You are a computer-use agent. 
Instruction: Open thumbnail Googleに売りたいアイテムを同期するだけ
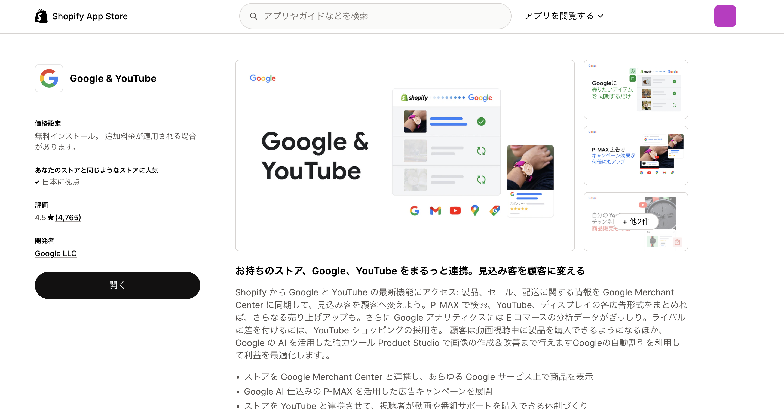[x=635, y=89]
